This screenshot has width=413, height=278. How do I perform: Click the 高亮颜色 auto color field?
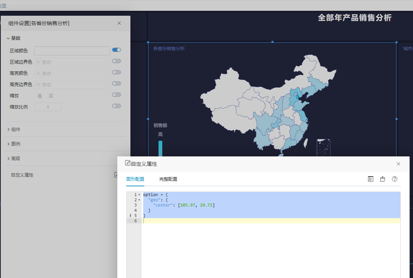point(72,73)
